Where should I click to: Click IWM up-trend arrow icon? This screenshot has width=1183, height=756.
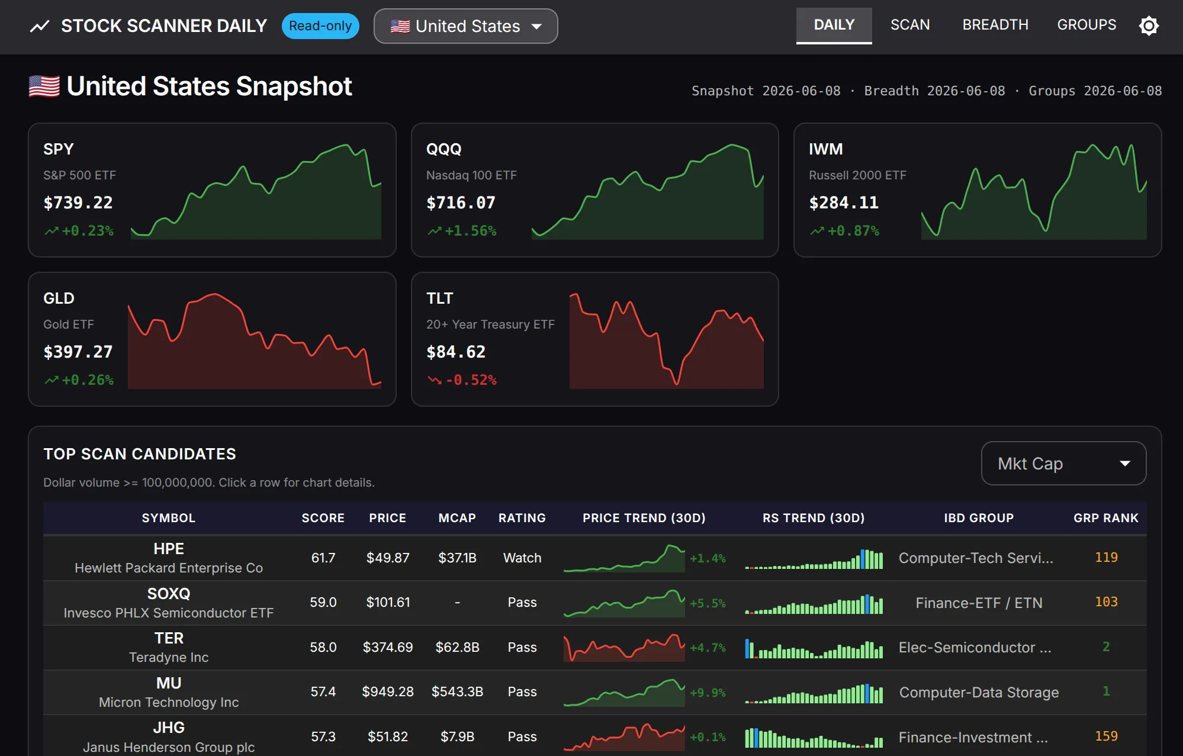pos(817,231)
